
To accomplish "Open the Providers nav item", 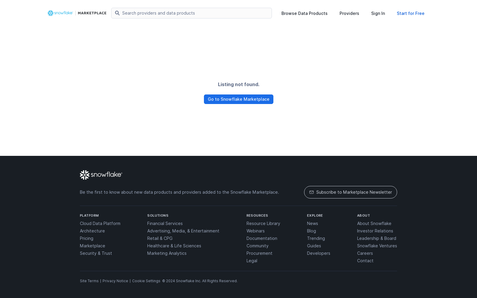I will pyautogui.click(x=349, y=13).
